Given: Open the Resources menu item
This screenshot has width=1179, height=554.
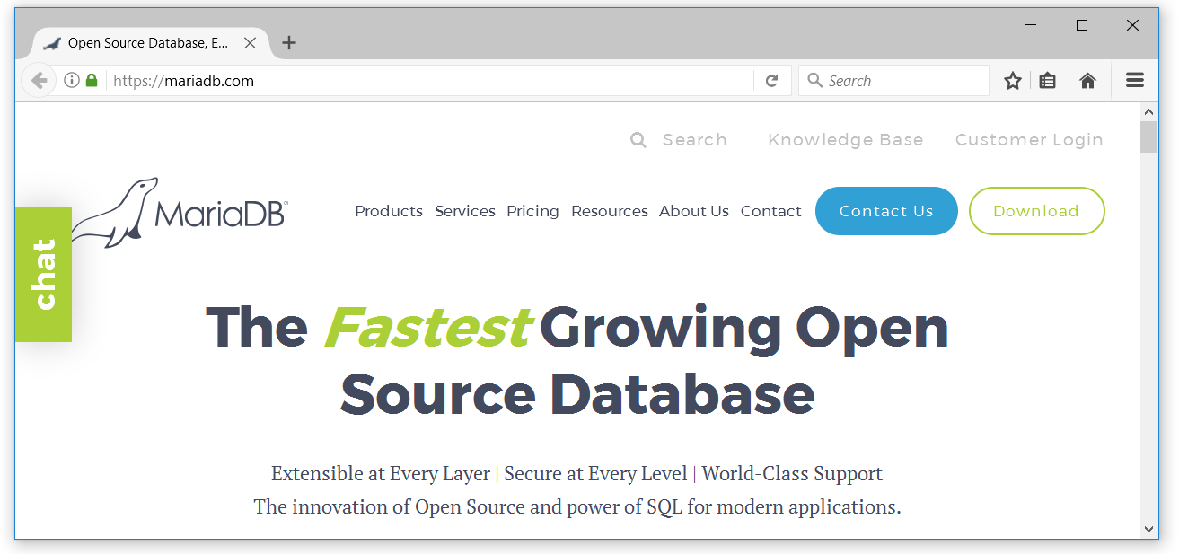Looking at the screenshot, I should 610,211.
